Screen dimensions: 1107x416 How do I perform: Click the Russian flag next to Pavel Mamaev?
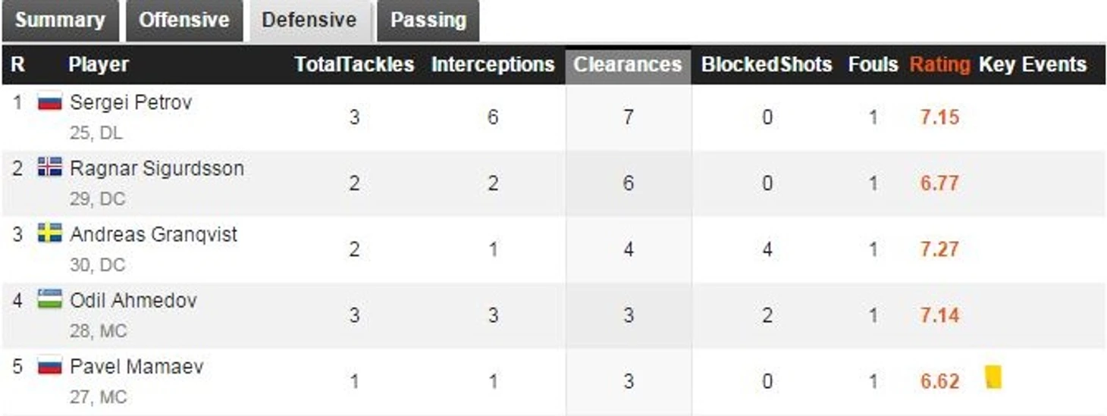(50, 366)
